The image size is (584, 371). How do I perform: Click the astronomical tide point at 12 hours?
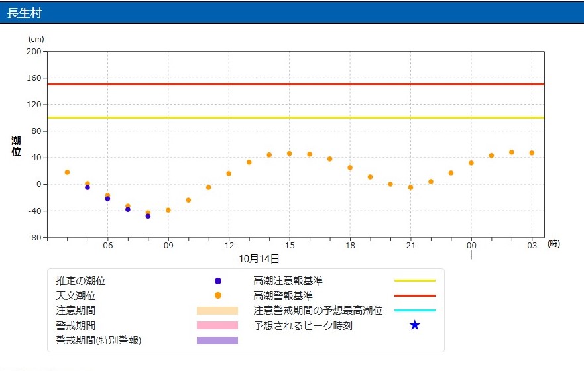pos(229,174)
